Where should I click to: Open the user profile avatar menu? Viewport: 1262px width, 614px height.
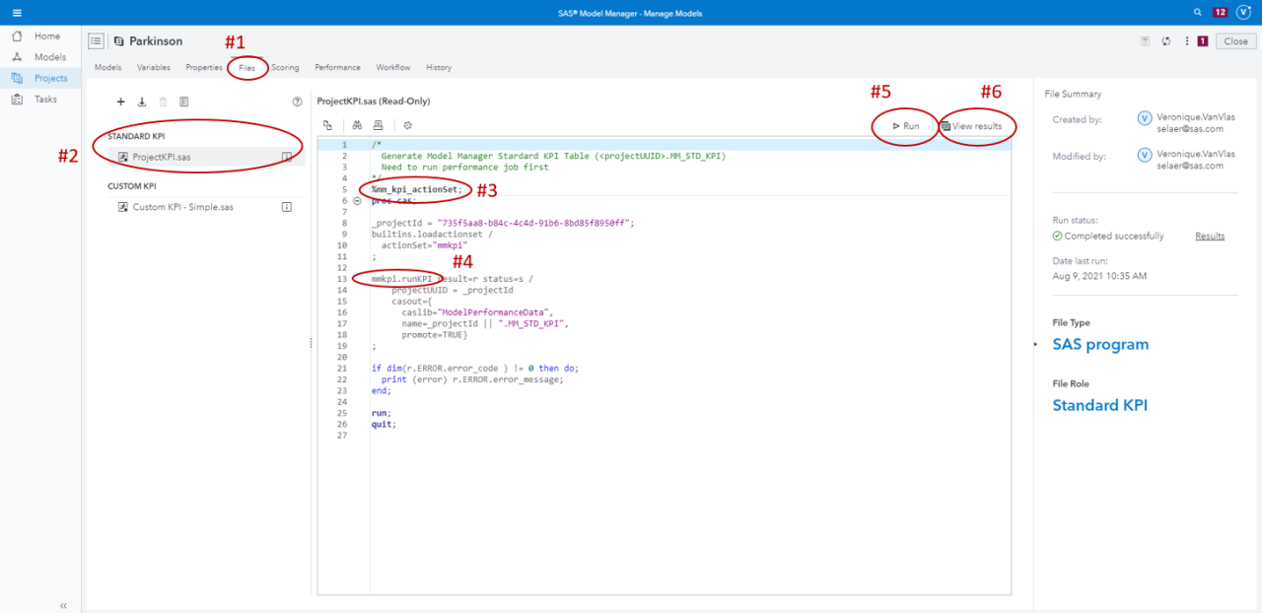point(1243,13)
